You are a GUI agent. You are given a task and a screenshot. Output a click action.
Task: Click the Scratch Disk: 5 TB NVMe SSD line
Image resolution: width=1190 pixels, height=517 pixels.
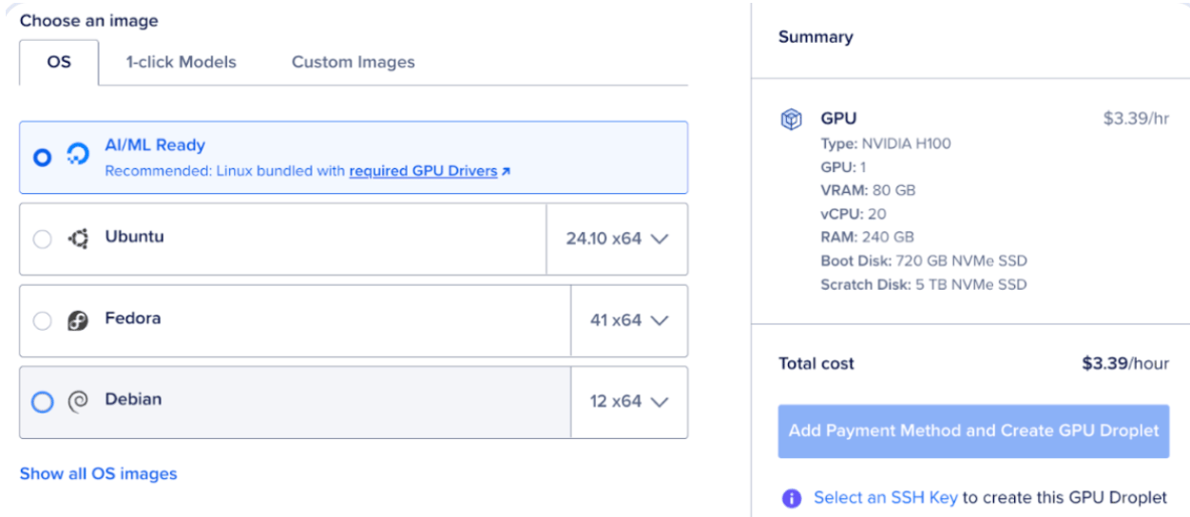click(x=924, y=284)
